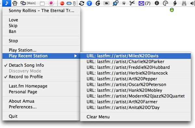Image resolution: width=195 pixels, height=128 pixels.
Task: Open the paw print menu bar icon
Action: [15, 3]
